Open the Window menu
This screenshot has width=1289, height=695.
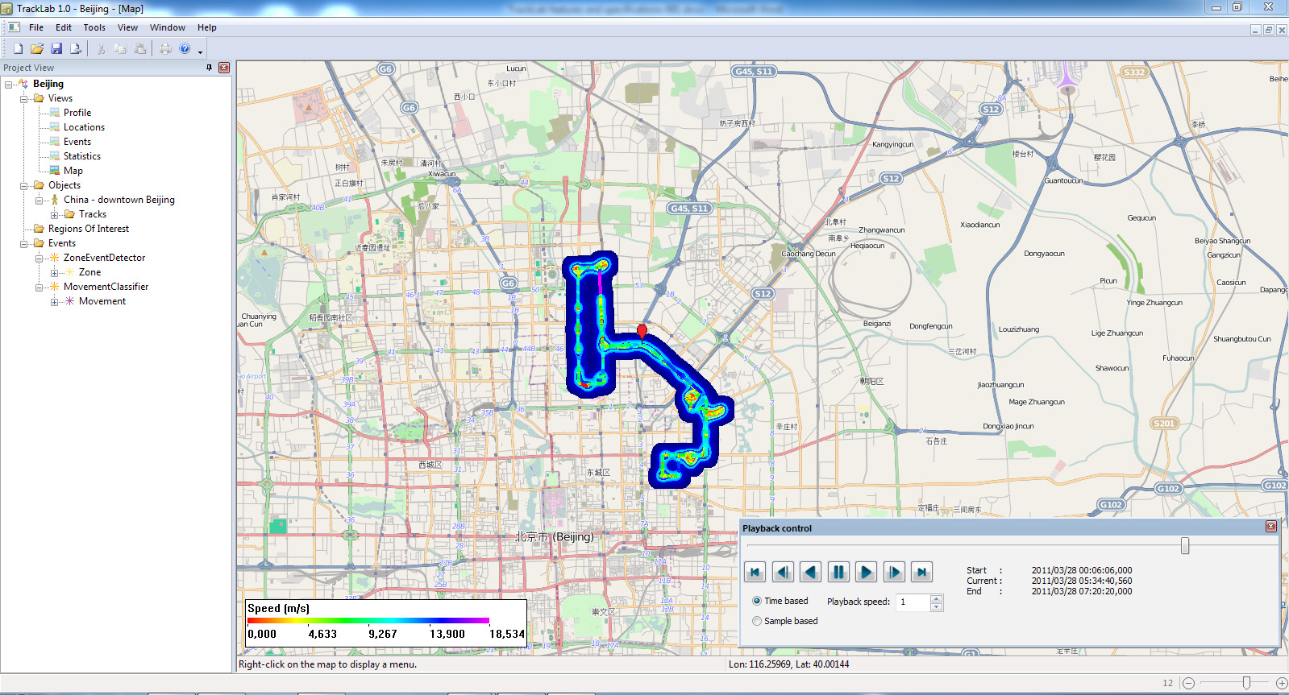point(167,27)
